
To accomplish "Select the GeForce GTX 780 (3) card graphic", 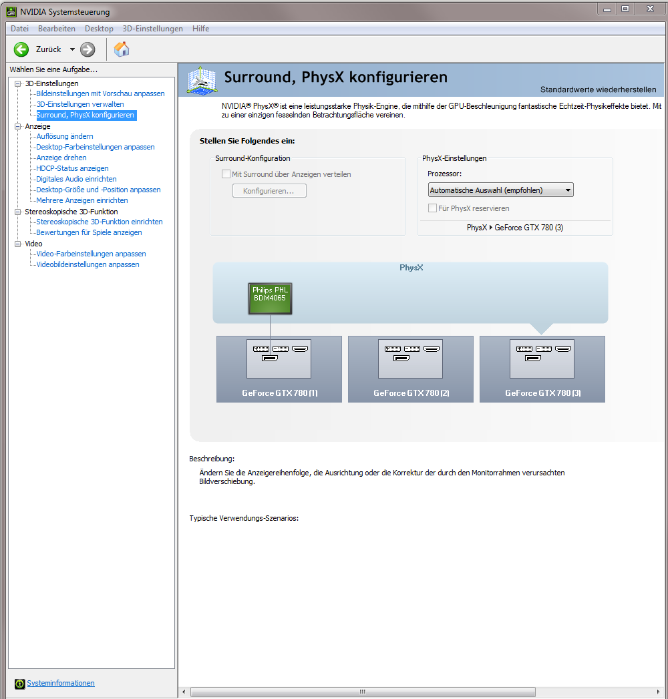I will click(x=542, y=369).
